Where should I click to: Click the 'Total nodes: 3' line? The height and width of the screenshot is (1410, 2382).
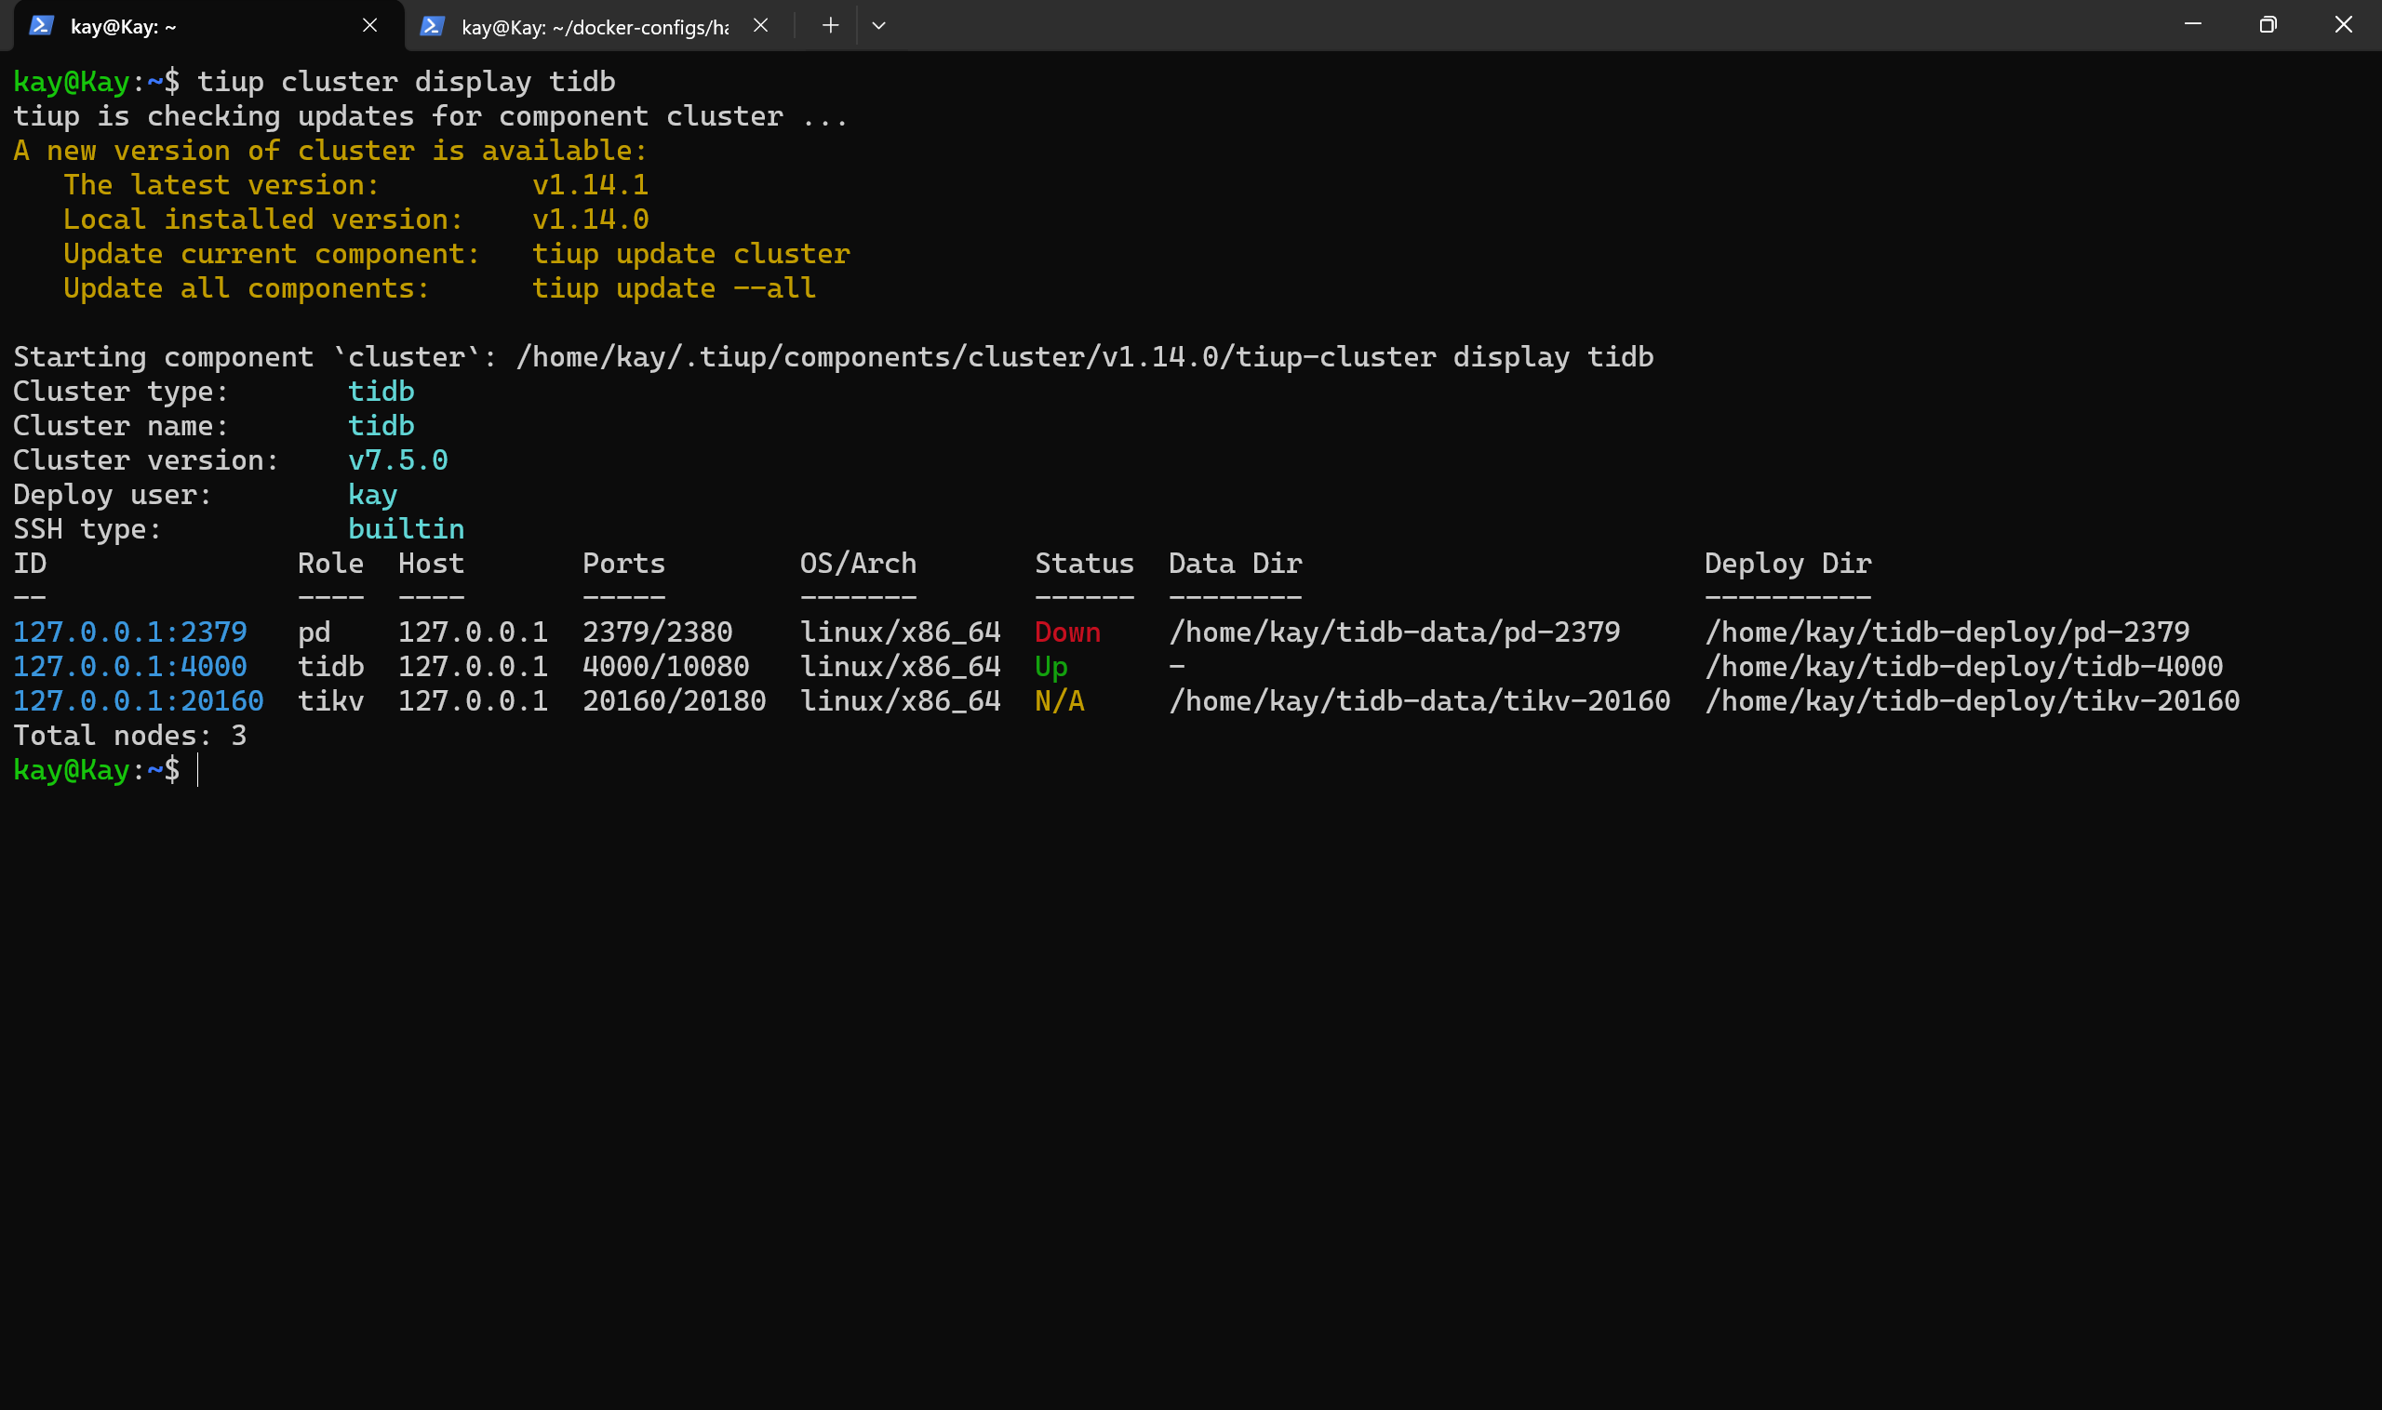click(130, 736)
